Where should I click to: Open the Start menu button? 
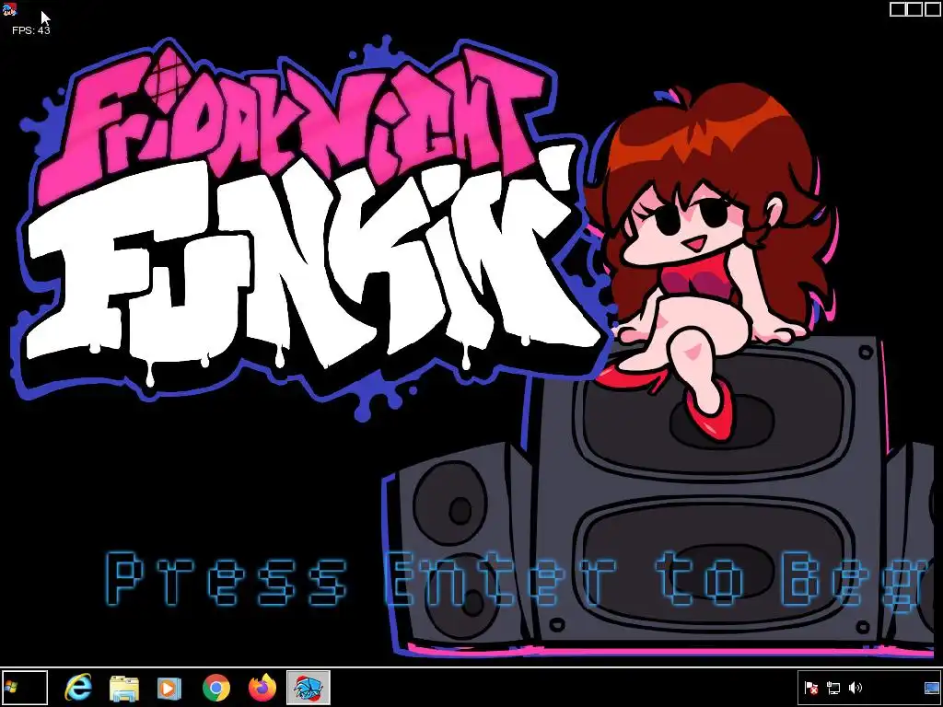24,688
